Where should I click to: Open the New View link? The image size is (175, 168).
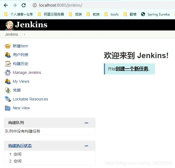click(x=21, y=108)
